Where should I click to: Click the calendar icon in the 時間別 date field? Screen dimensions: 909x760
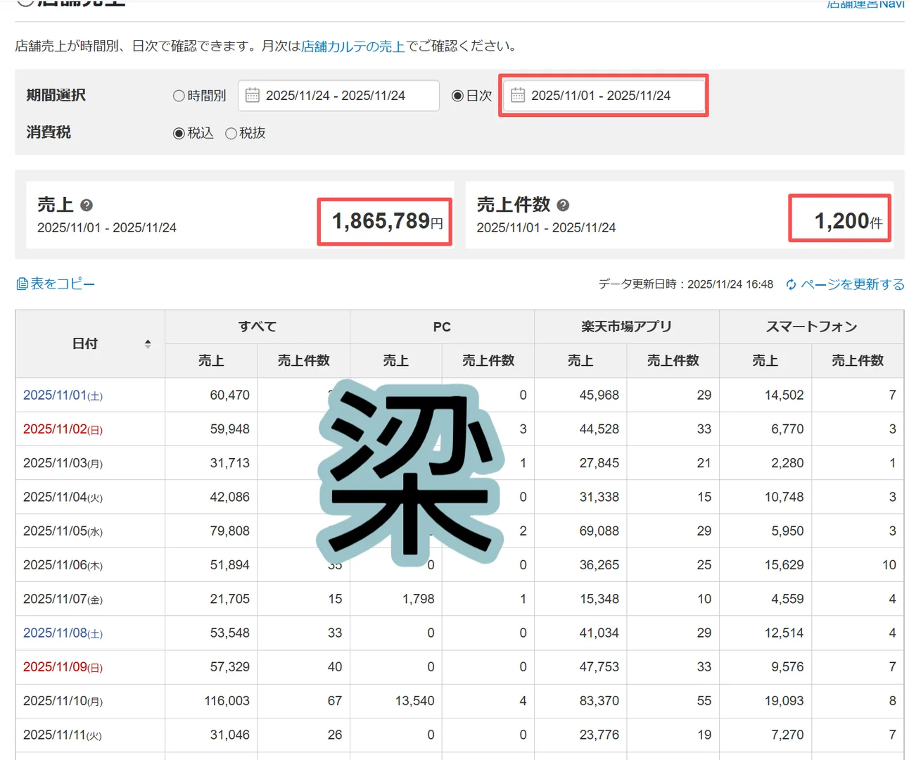(252, 95)
